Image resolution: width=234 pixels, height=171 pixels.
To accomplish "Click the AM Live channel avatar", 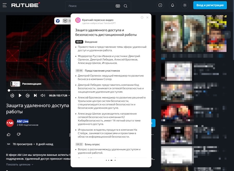I will pos(10,123).
